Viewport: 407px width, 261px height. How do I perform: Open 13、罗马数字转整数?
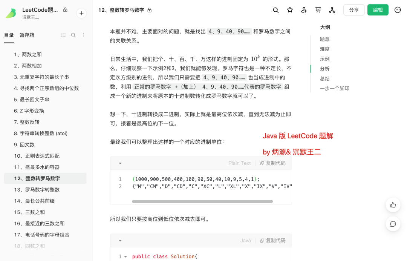(x=45, y=190)
